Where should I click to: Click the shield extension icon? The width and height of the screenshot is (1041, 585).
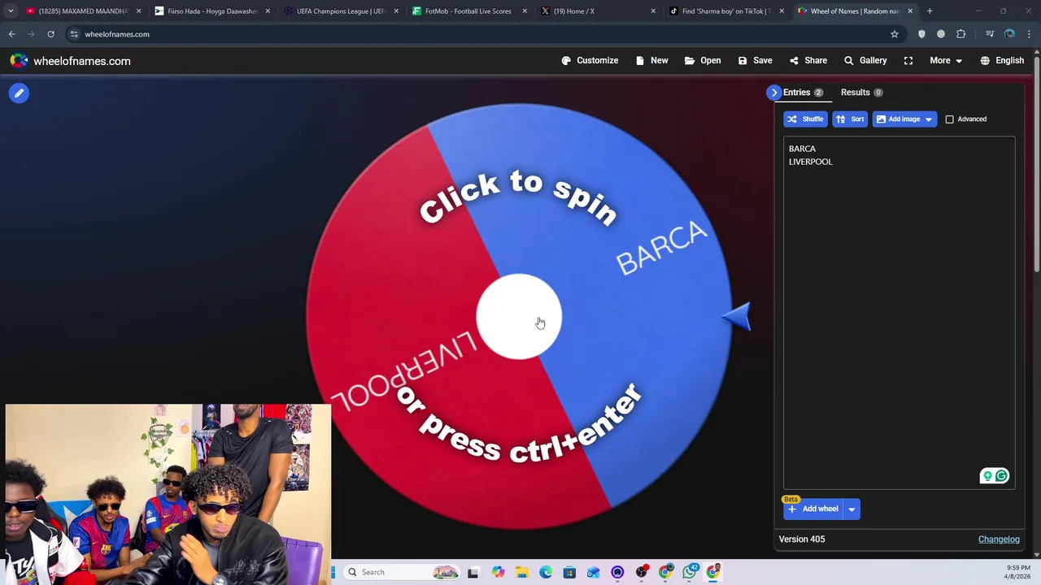[x=921, y=34]
